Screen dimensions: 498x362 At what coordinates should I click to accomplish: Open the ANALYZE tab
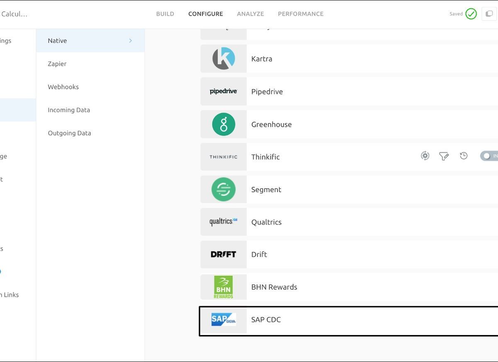[250, 14]
